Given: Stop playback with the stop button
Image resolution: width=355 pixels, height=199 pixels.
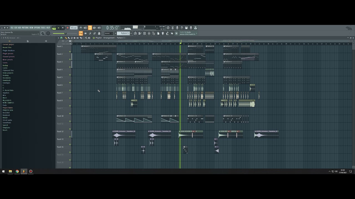Looking at the screenshot, I should [63, 28].
